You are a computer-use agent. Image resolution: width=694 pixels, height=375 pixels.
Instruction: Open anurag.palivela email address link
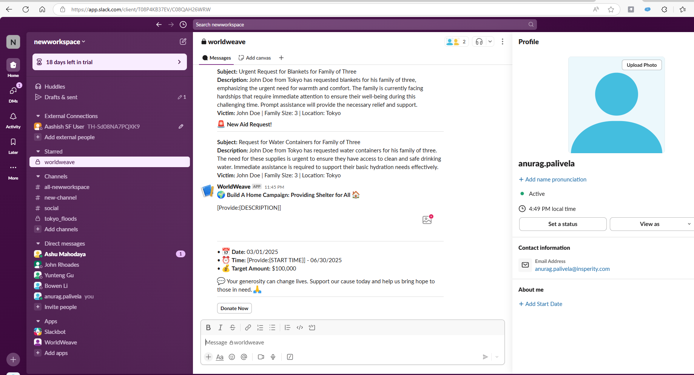point(572,269)
